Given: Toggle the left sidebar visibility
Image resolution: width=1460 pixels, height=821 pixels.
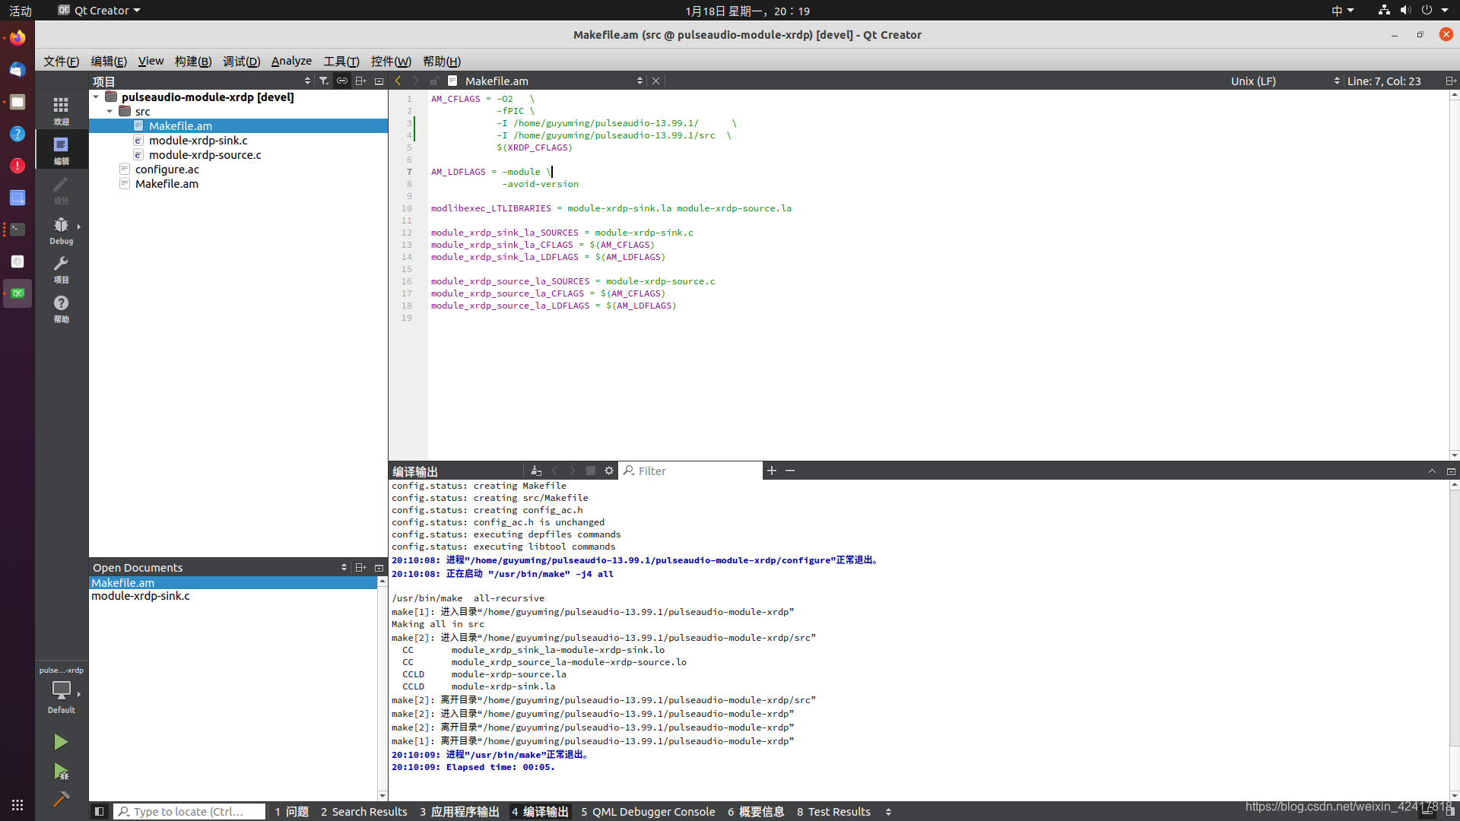Looking at the screenshot, I should [x=99, y=812].
